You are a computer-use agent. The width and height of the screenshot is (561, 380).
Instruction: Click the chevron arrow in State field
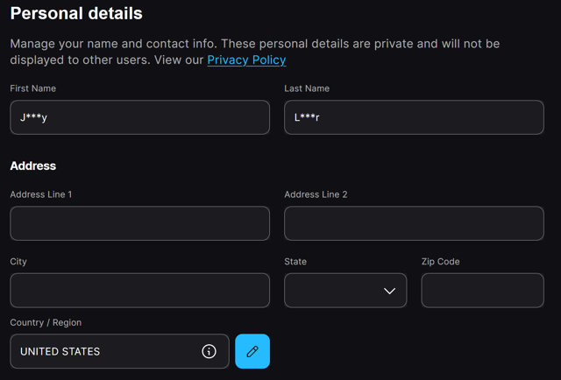(389, 291)
